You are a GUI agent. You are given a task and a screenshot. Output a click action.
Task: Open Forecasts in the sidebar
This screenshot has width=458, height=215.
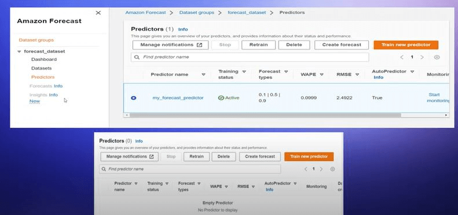point(41,86)
